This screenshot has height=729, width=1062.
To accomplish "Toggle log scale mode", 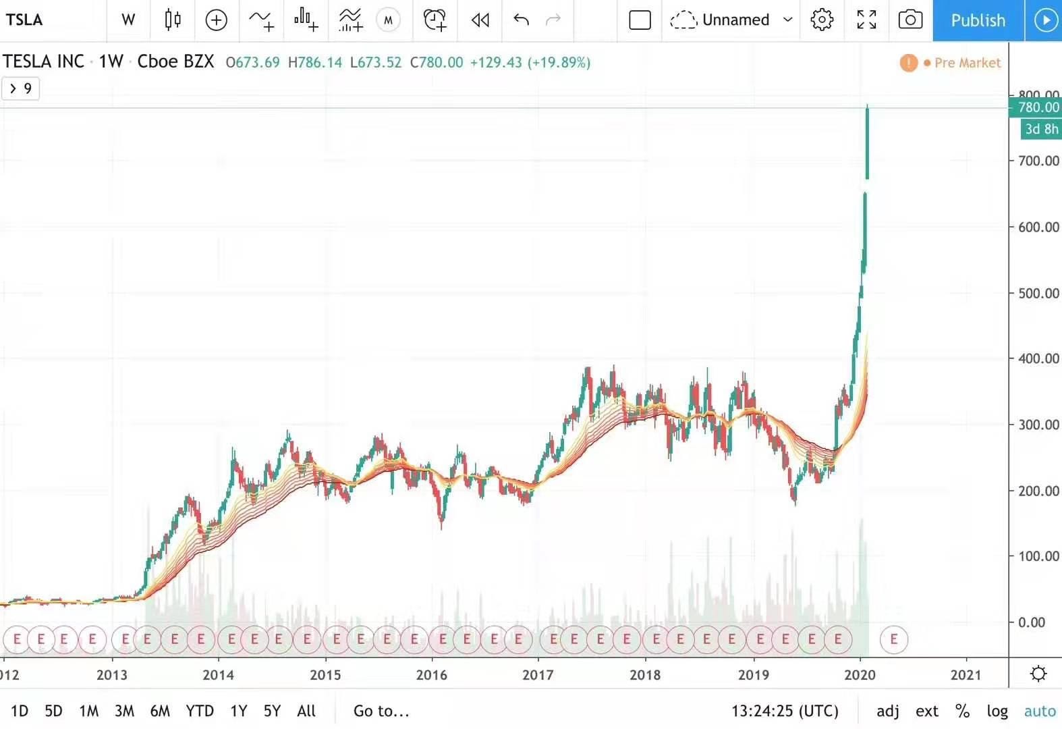I will click(997, 711).
